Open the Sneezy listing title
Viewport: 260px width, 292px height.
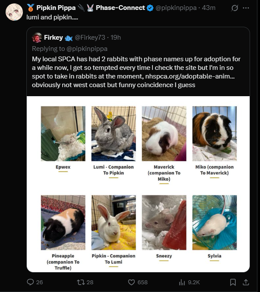click(x=164, y=256)
